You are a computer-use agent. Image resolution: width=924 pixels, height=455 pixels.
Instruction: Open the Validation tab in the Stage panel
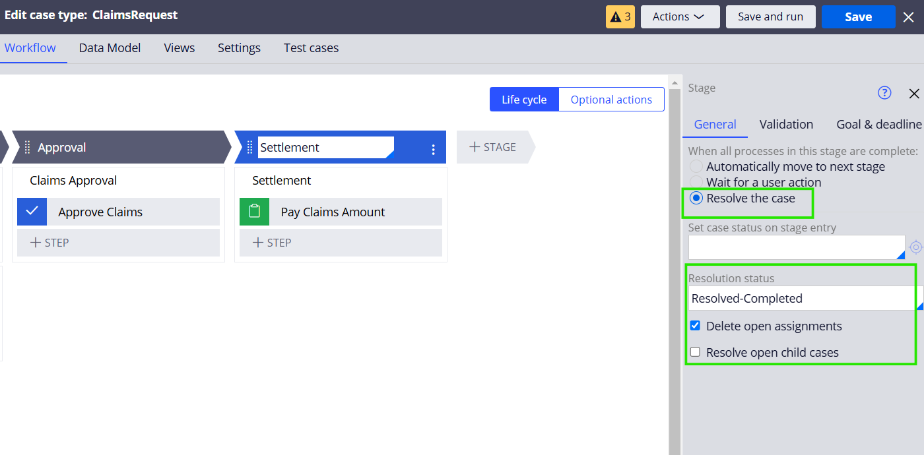786,124
